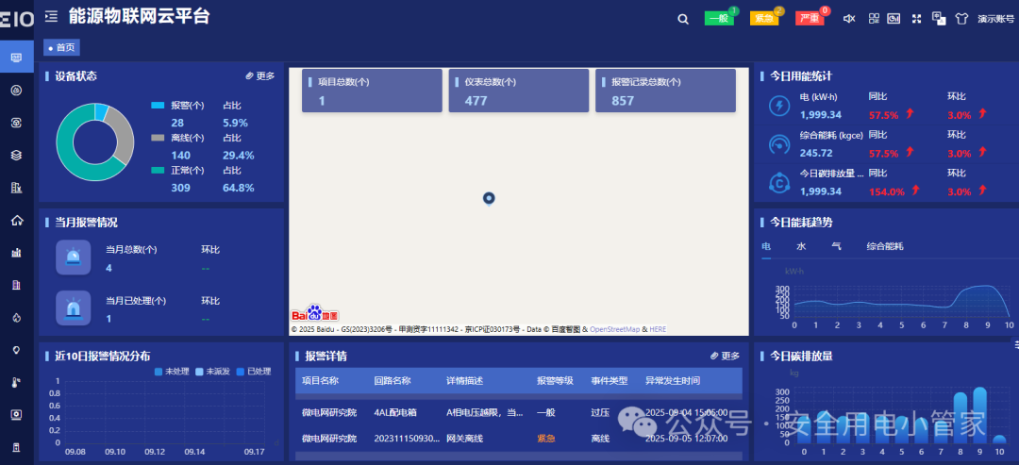
Task: Toggle the 正常(个) legend in device status
Action: tap(178, 170)
